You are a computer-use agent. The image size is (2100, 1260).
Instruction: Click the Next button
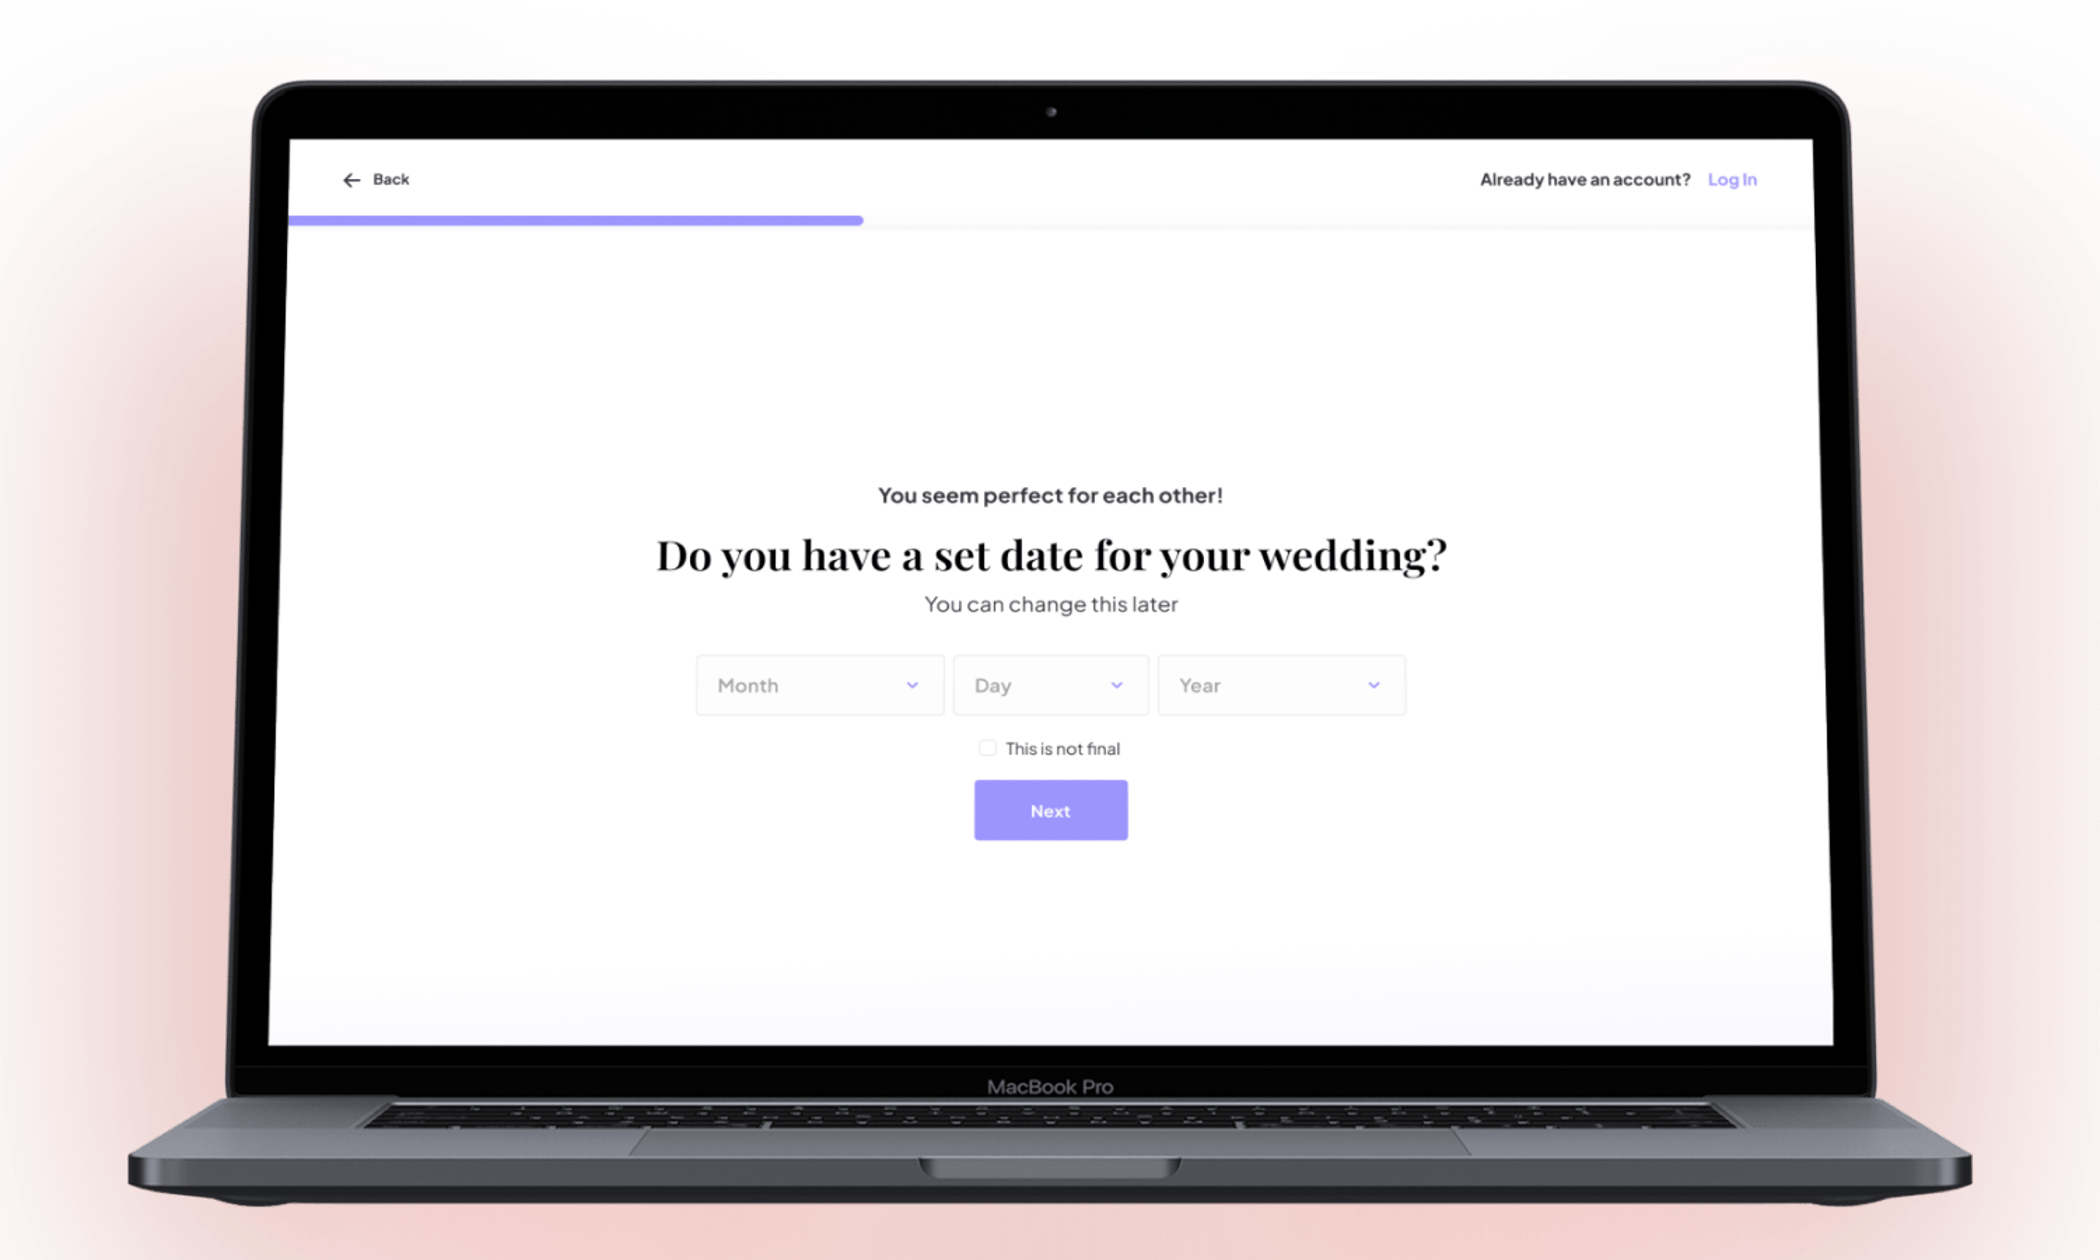[x=1050, y=810]
